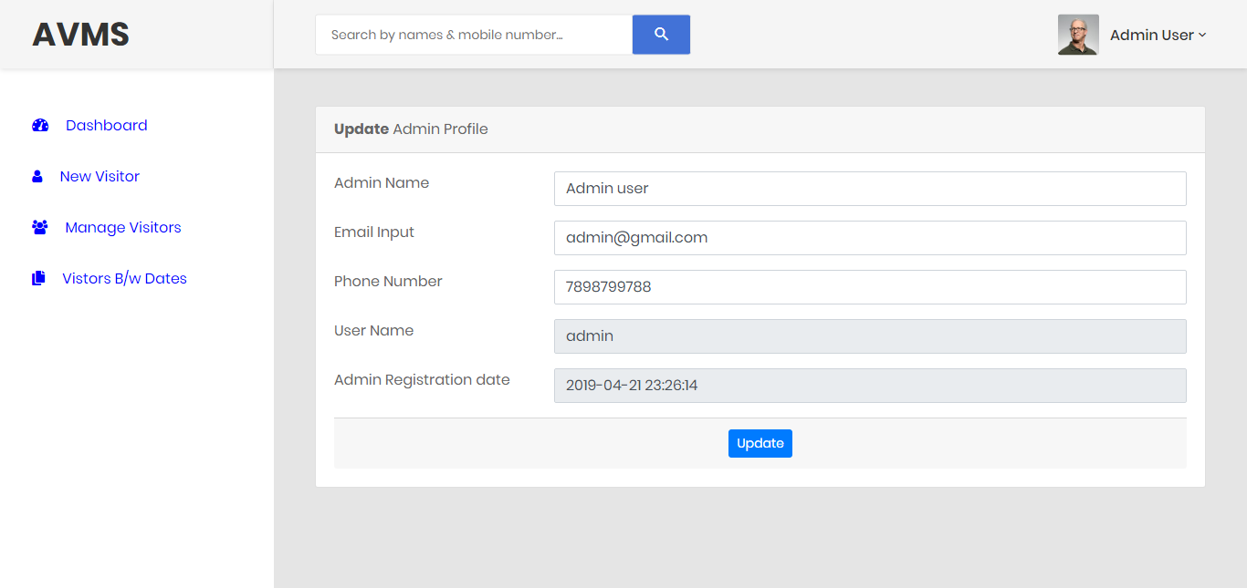Open the Dashboard page

point(106,125)
